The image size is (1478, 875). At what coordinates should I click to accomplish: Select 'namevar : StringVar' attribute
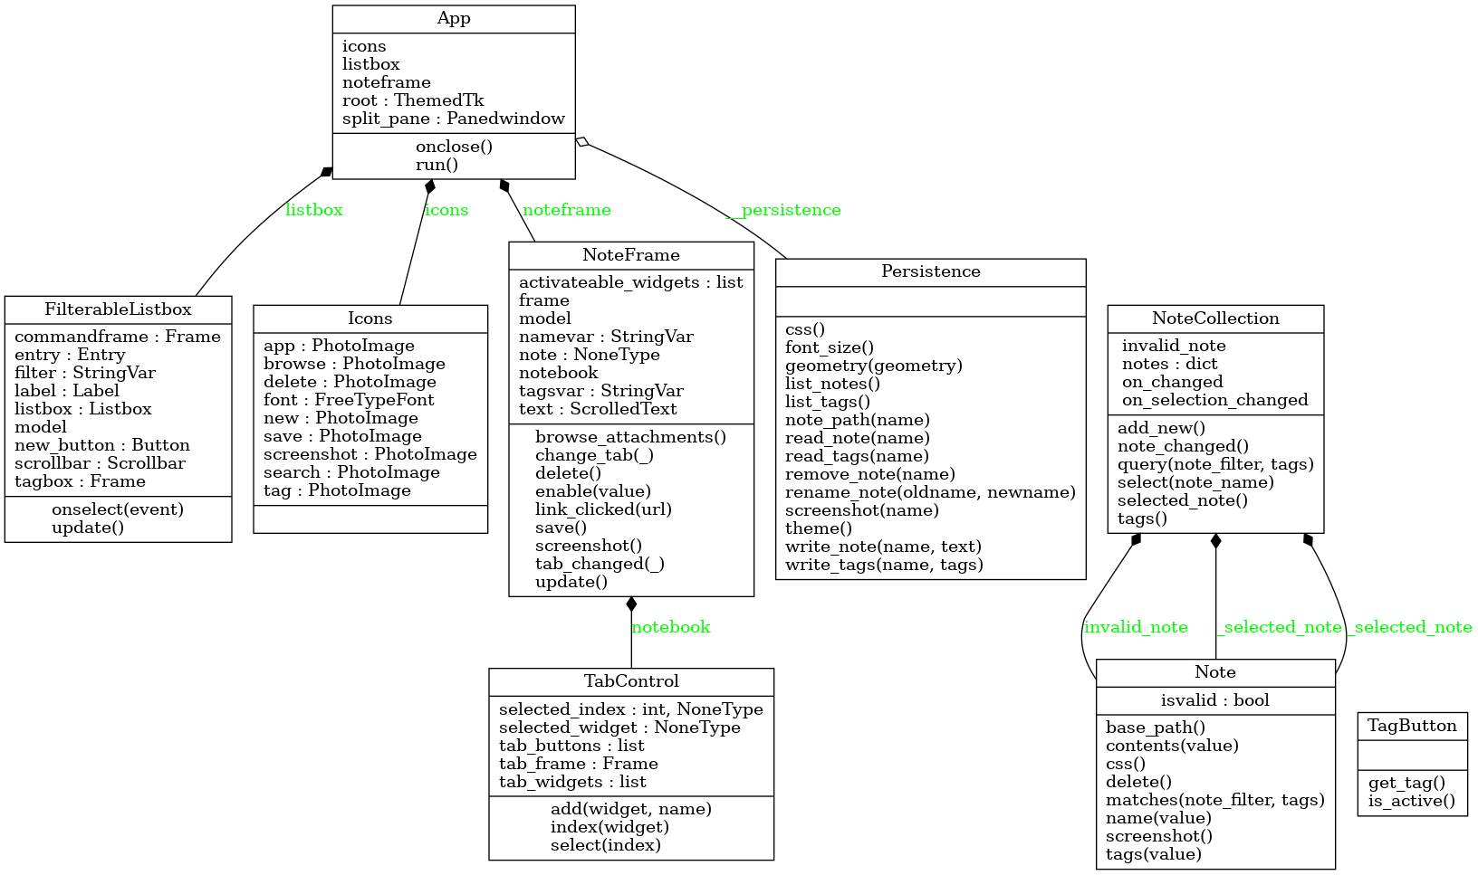click(606, 337)
